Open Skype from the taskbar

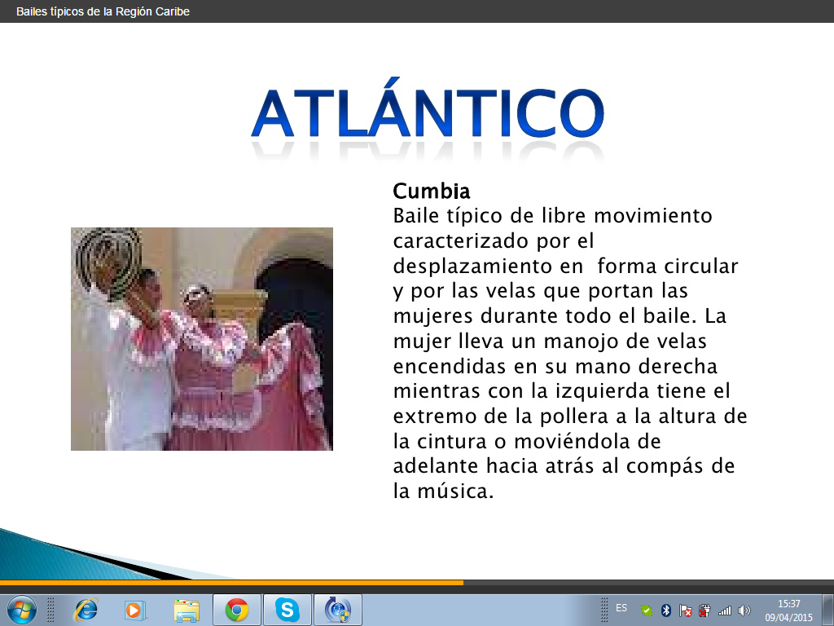[288, 610]
